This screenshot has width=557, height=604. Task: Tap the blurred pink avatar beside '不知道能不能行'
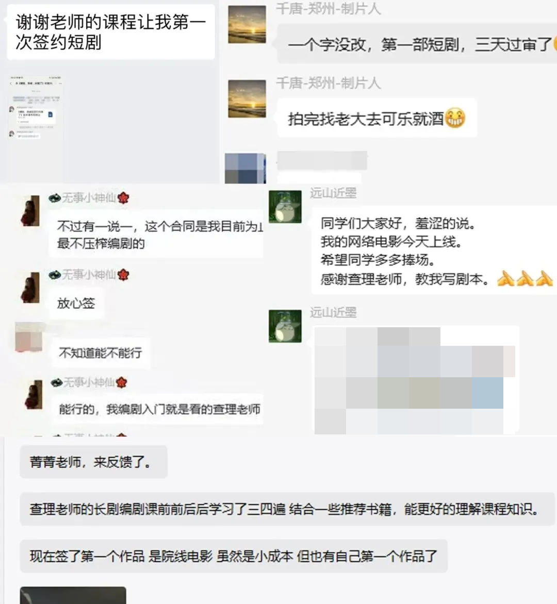coord(28,338)
